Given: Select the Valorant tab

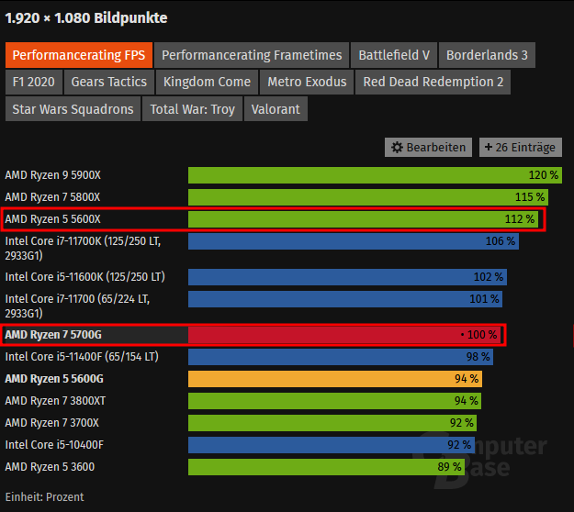Looking at the screenshot, I should pos(276,109).
